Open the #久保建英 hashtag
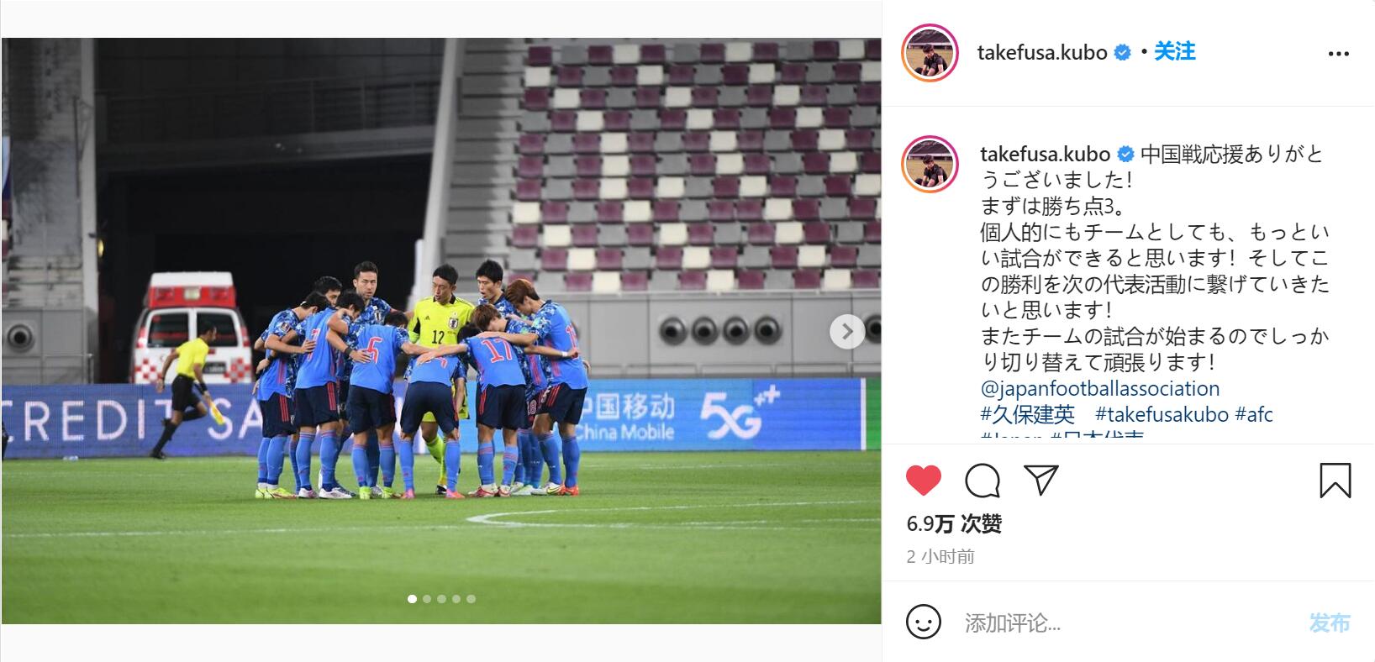The height and width of the screenshot is (662, 1375). (x=1027, y=414)
